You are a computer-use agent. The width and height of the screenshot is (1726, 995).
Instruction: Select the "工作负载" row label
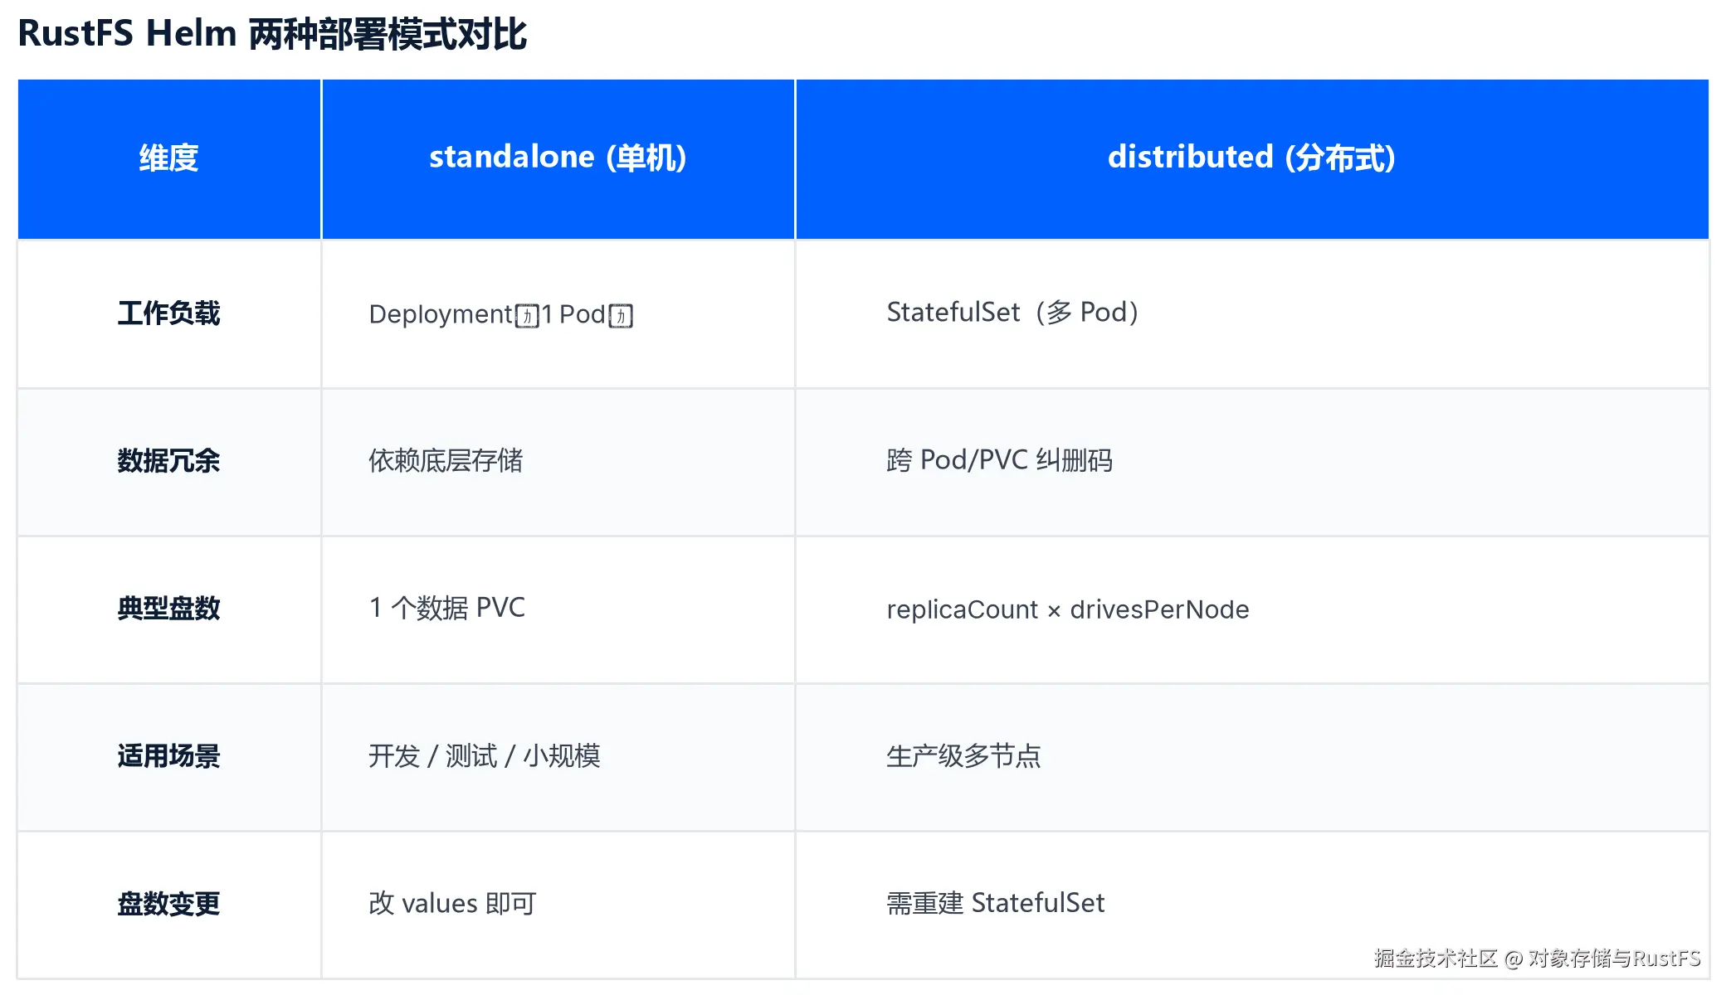tap(169, 313)
